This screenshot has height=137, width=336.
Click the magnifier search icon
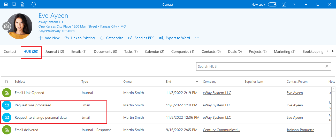pyautogui.click(x=327, y=66)
